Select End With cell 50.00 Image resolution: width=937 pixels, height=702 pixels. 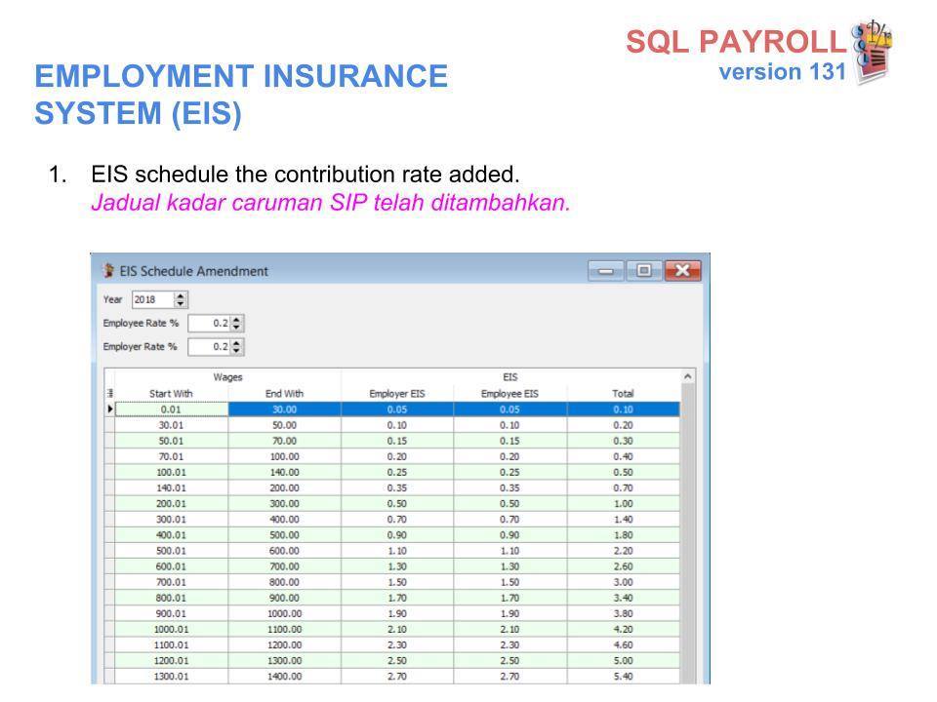(284, 425)
